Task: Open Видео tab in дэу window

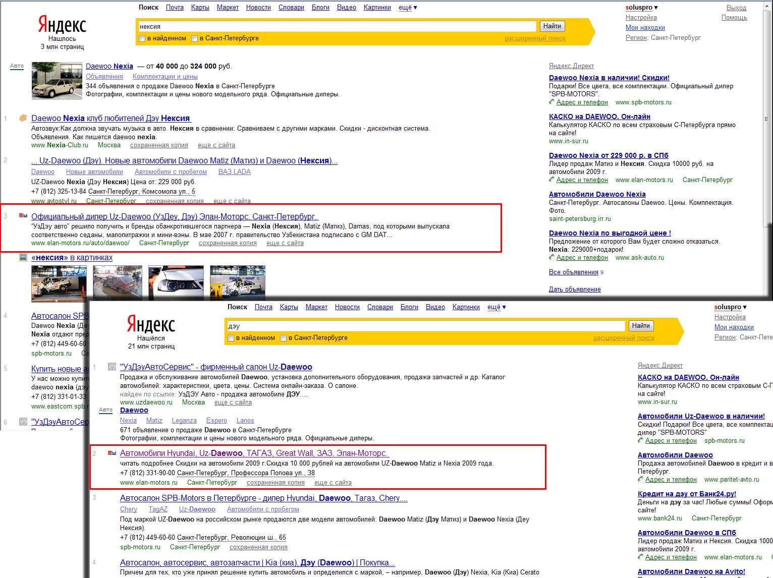Action: 435,307
